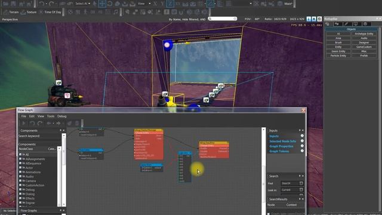Click the music note audio icon

click(x=115, y=12)
